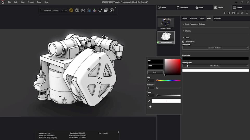Switch to the Appearances tab

[182, 8]
